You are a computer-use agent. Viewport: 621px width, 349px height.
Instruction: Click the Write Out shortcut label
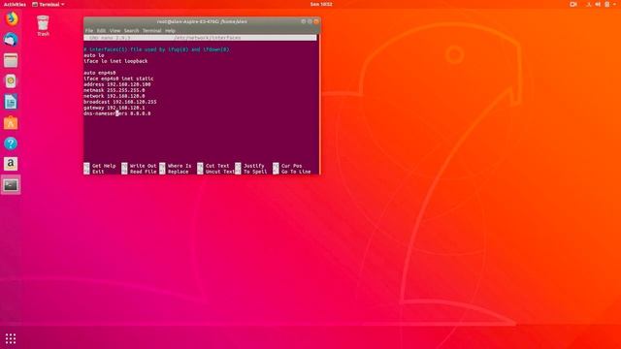[x=143, y=166]
